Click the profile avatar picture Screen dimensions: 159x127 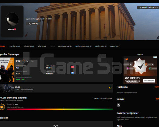click(x=12, y=19)
